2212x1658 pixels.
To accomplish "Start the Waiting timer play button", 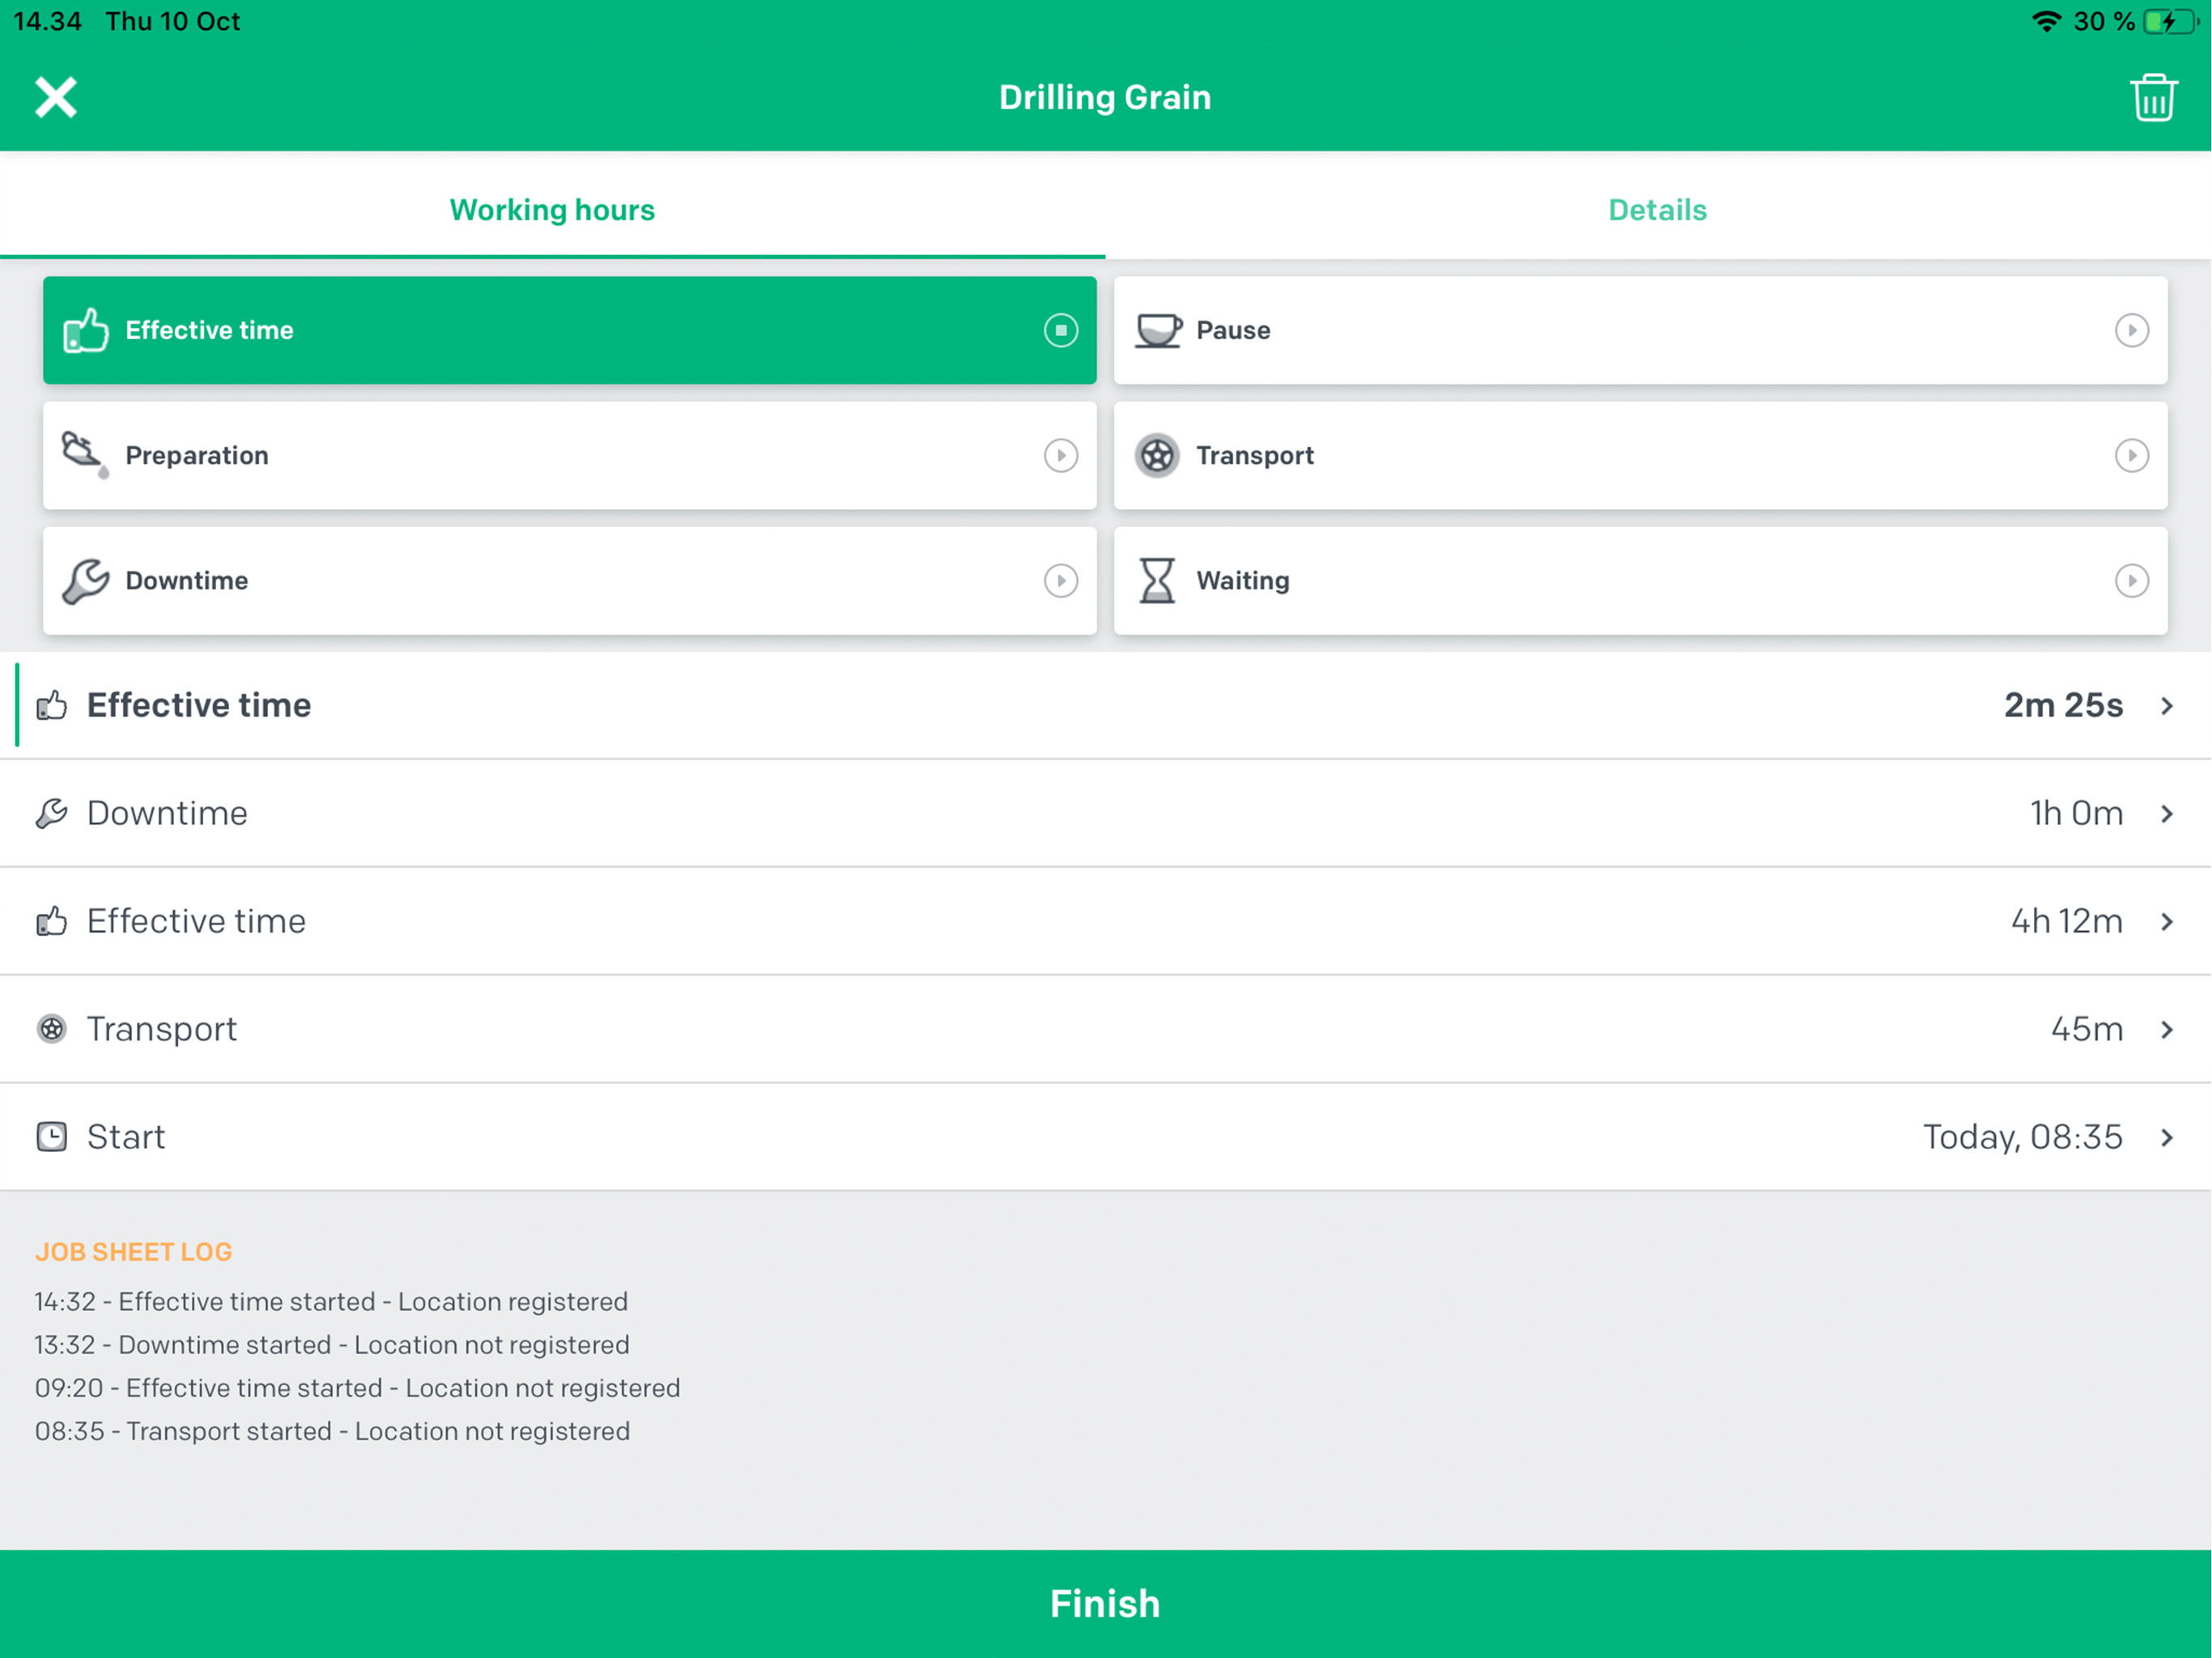I will (2131, 581).
